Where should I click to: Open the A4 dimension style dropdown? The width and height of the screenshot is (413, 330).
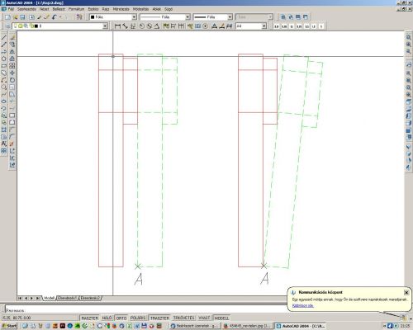click(251, 26)
